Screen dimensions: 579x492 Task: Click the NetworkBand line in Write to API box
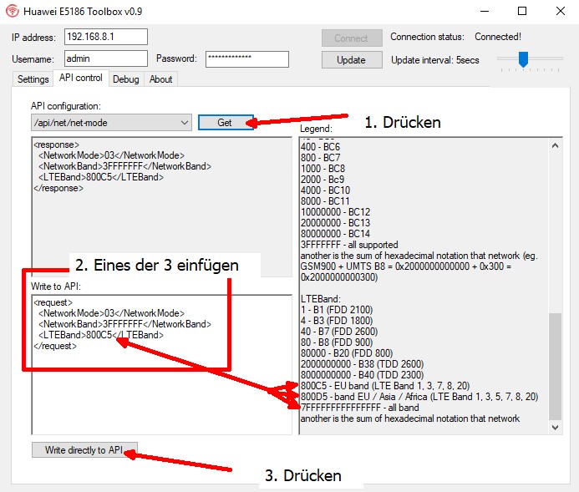coord(124,324)
